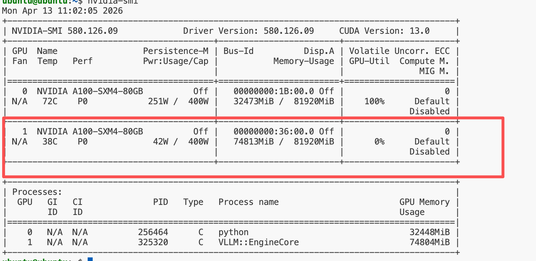This screenshot has height=261, width=536.
Task: Click the VLLM::EngineCore process name
Action: click(x=259, y=242)
